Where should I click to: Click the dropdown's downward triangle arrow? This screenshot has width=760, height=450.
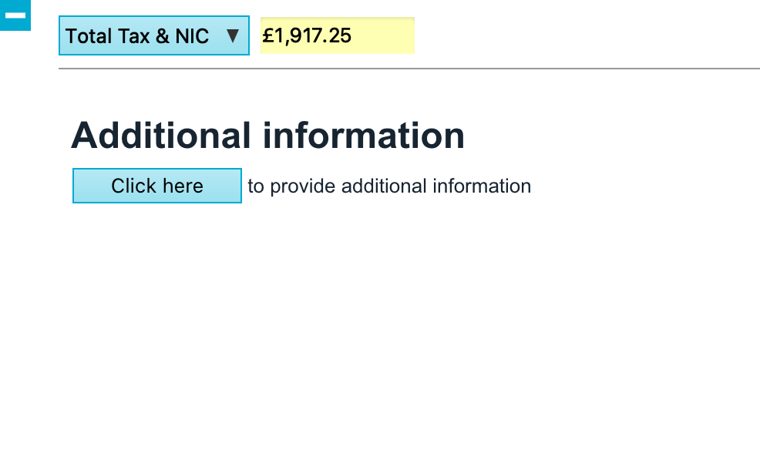click(233, 35)
